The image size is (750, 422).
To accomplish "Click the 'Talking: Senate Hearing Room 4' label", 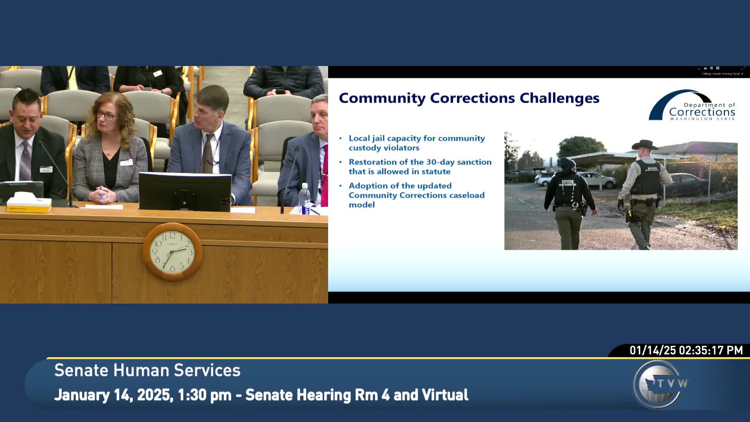I will point(722,74).
